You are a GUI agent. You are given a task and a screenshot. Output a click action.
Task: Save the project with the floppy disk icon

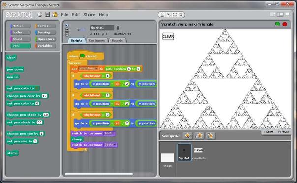pos(47,15)
